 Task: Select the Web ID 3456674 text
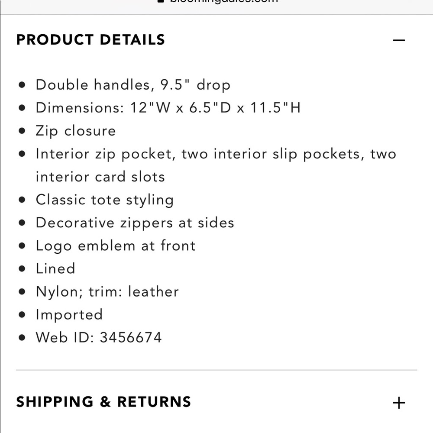click(x=99, y=337)
